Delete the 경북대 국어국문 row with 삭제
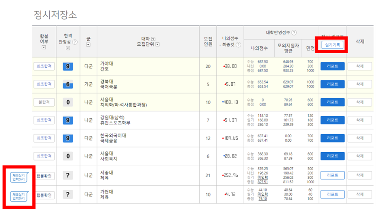This screenshot has height=212, width=382. (x=360, y=84)
